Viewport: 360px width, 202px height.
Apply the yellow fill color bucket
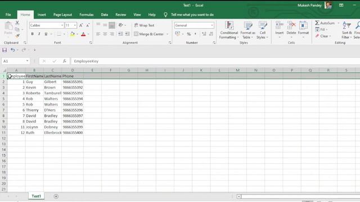click(73, 34)
